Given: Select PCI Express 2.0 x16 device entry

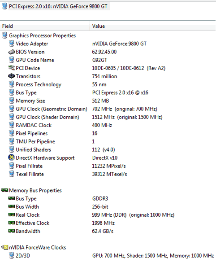Looking at the screenshot, I should [x=58, y=6].
